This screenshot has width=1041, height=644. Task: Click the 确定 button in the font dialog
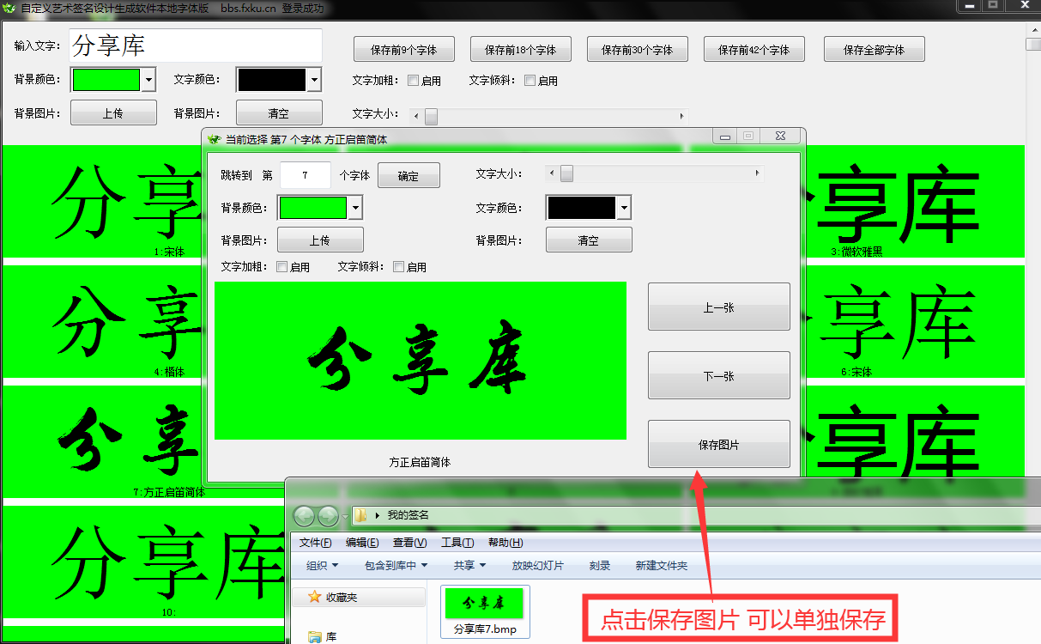pyautogui.click(x=409, y=176)
